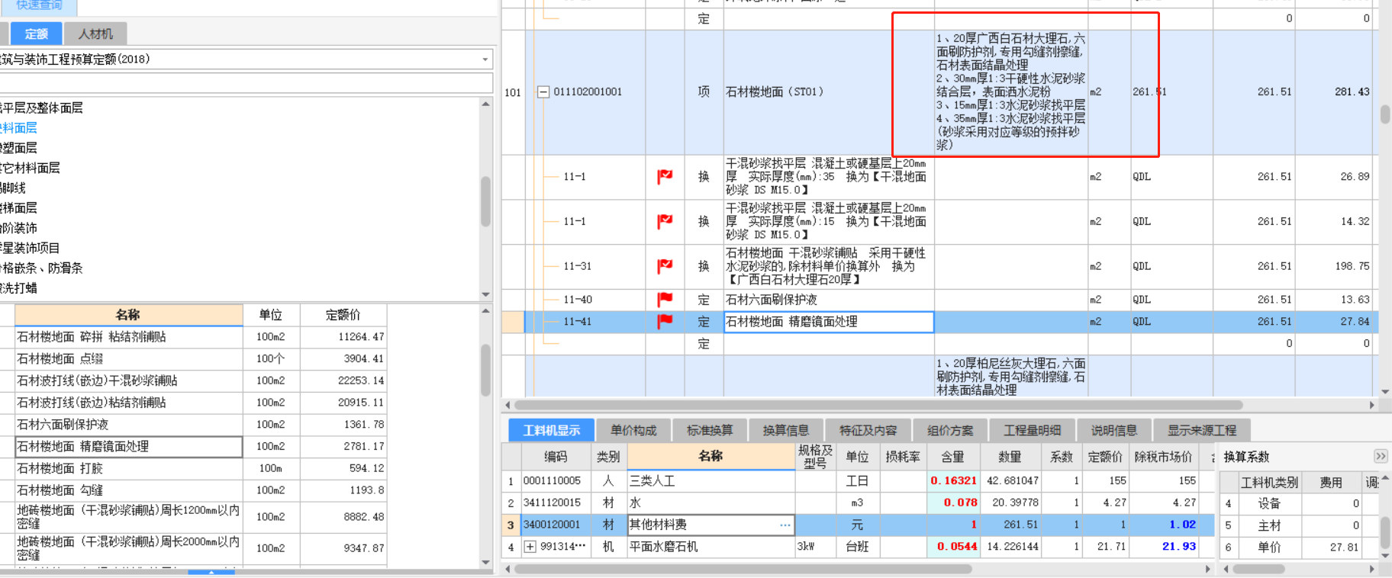Select the 平层及整体面层 tree node

[x=41, y=108]
